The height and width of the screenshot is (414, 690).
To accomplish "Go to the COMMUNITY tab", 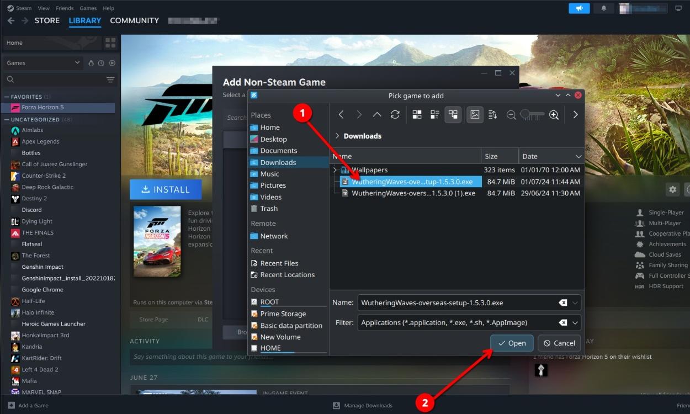I will (134, 20).
